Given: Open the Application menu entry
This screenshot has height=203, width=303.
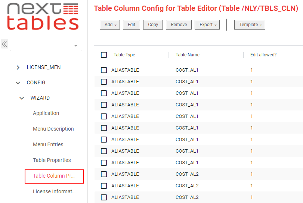Looking at the screenshot, I should (x=46, y=113).
